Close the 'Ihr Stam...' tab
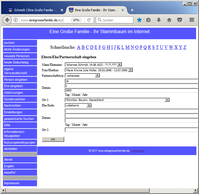This screenshot has height=194, width=199. (x=122, y=10)
